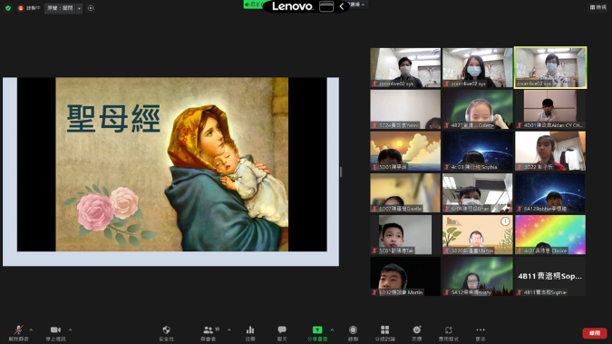Screen dimensions: 612x344
Task: Select highlighted zoomlive02 sys active speaker tile
Action: (x=550, y=68)
